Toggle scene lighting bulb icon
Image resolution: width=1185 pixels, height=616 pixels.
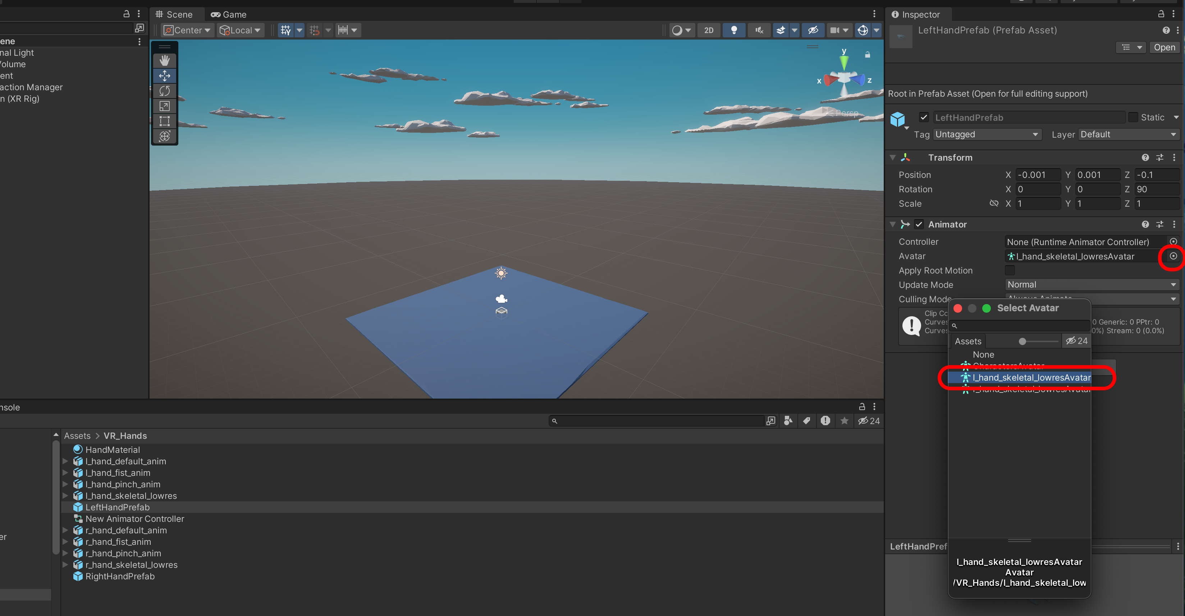734,30
